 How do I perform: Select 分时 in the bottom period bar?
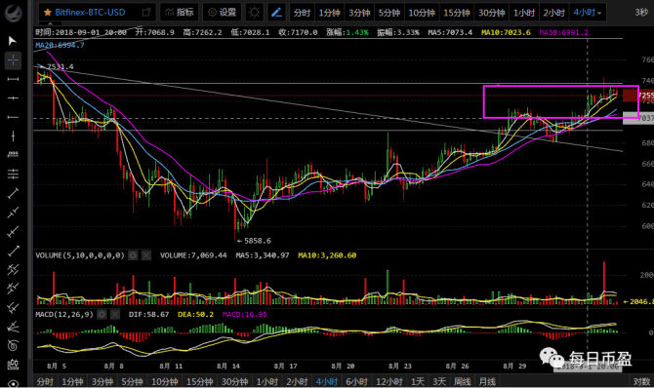pos(45,381)
